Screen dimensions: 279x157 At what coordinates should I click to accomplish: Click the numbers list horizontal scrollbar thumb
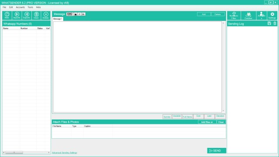[14, 153]
